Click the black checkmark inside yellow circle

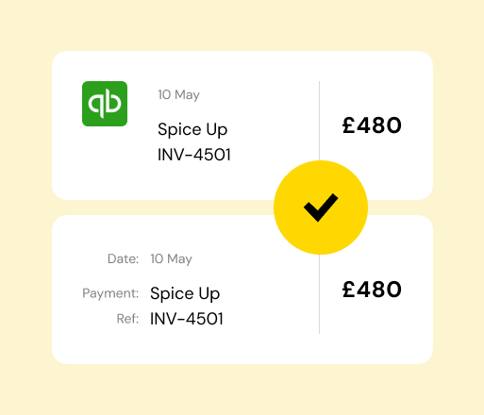(x=321, y=207)
